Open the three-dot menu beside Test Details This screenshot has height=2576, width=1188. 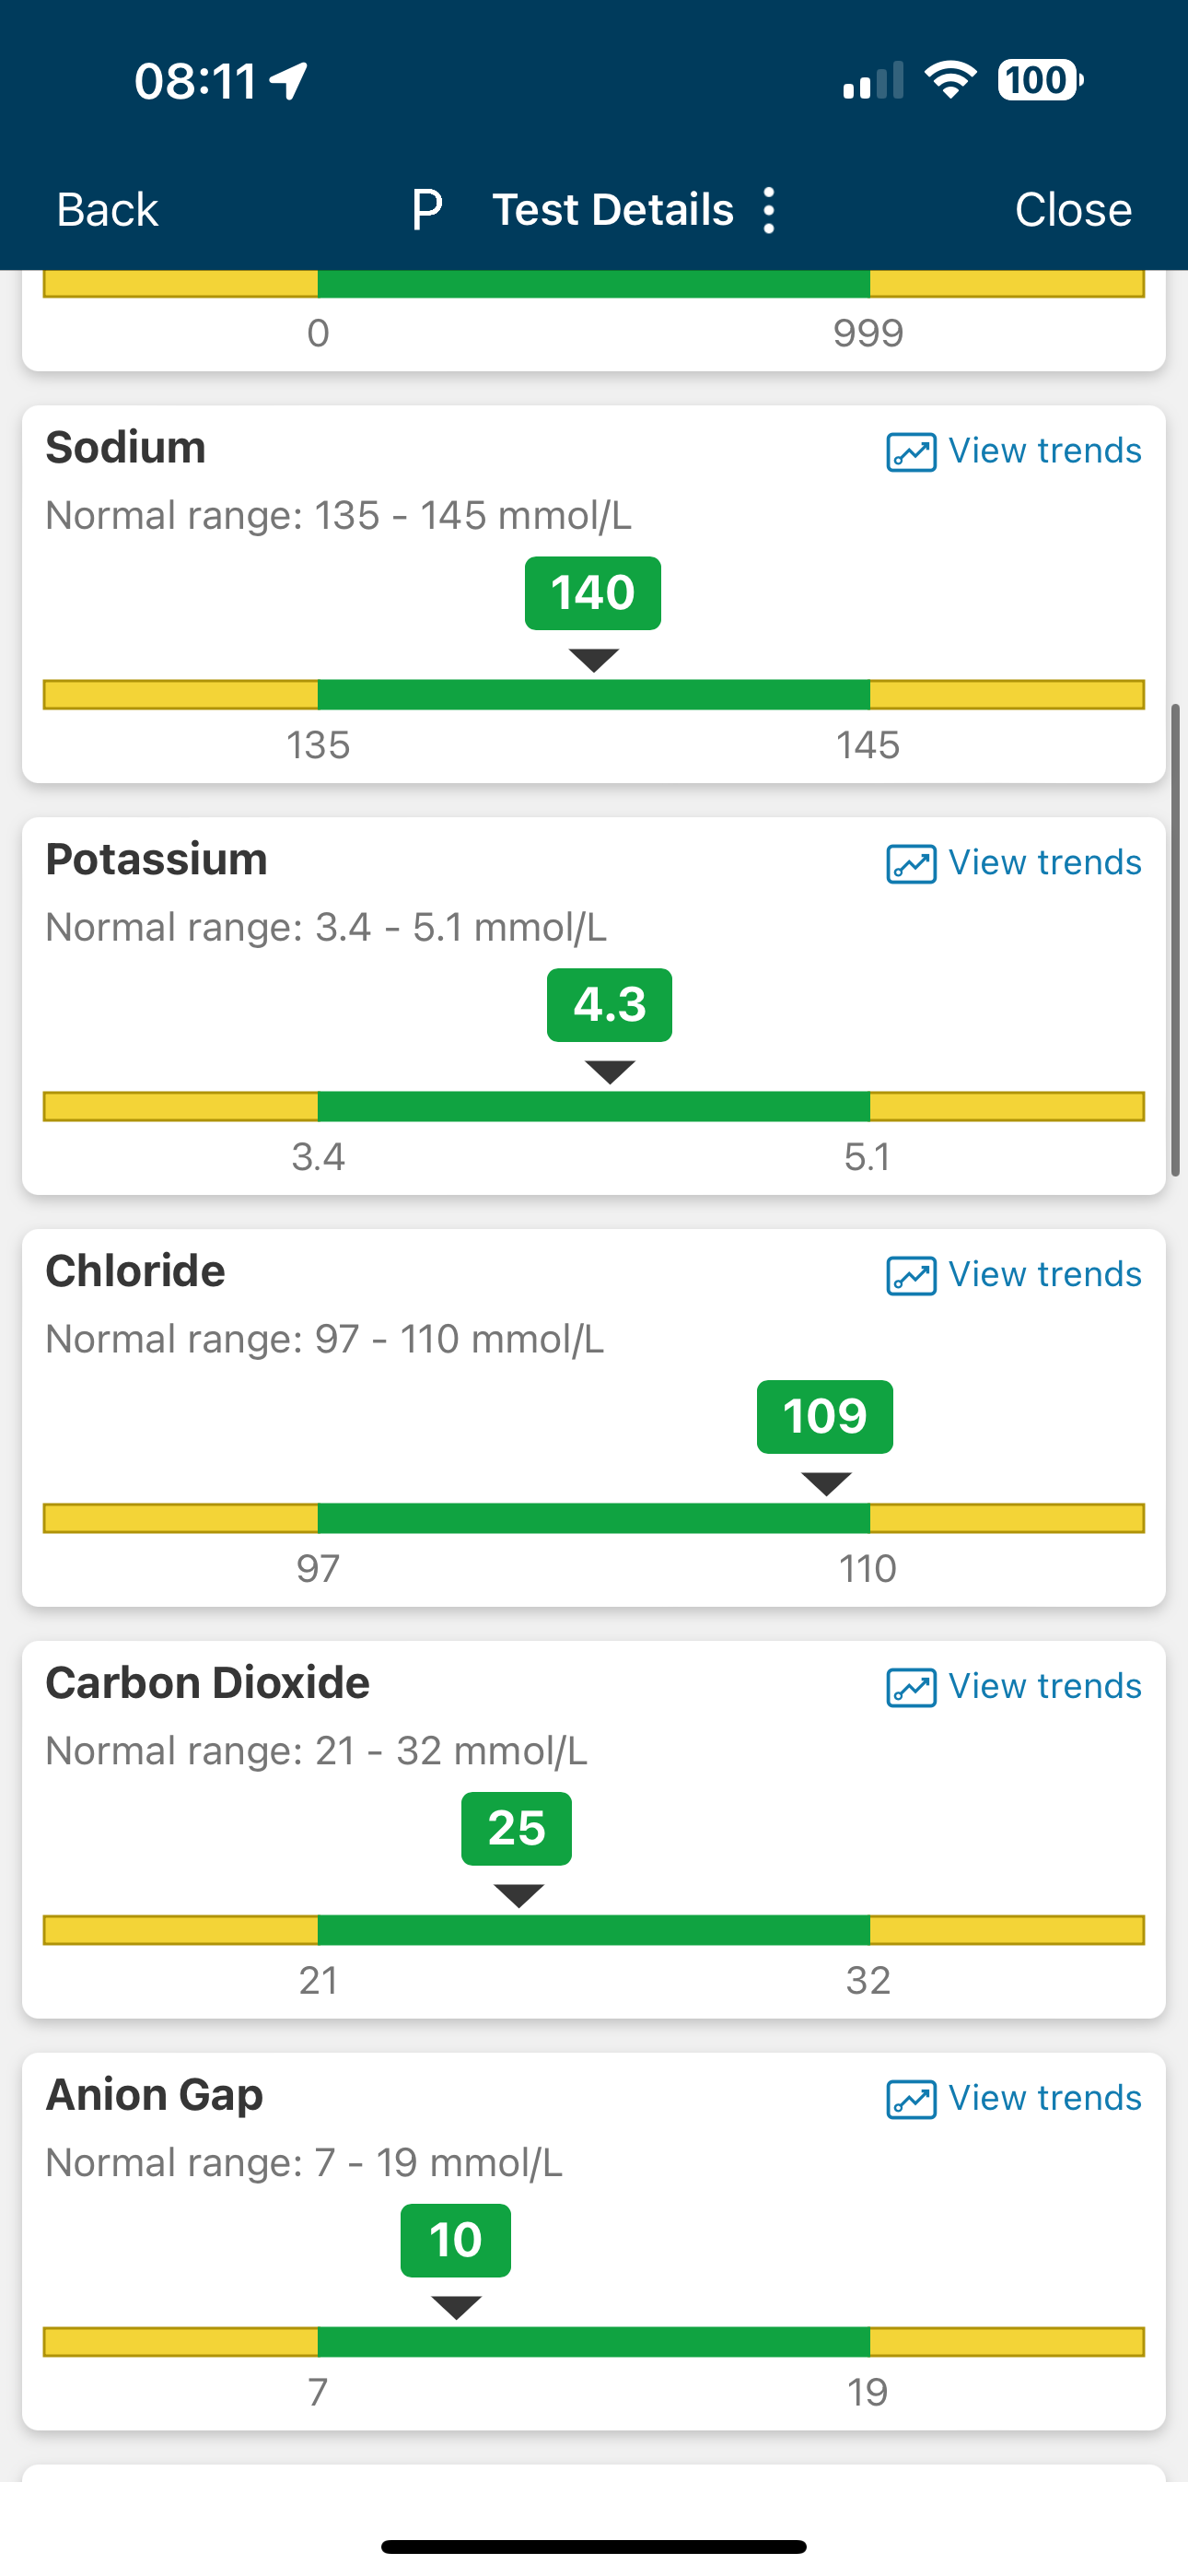(768, 210)
